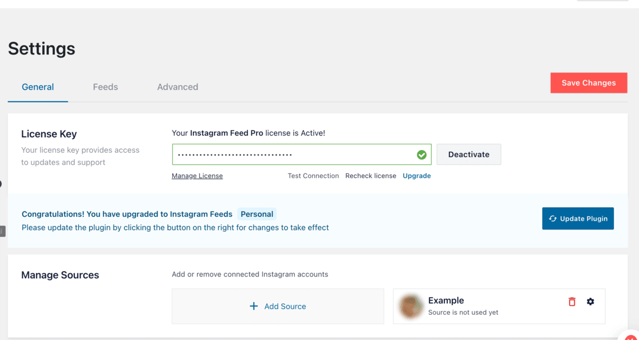Follow the Upgrade link
Screen dimensions: 639x340
tap(416, 176)
